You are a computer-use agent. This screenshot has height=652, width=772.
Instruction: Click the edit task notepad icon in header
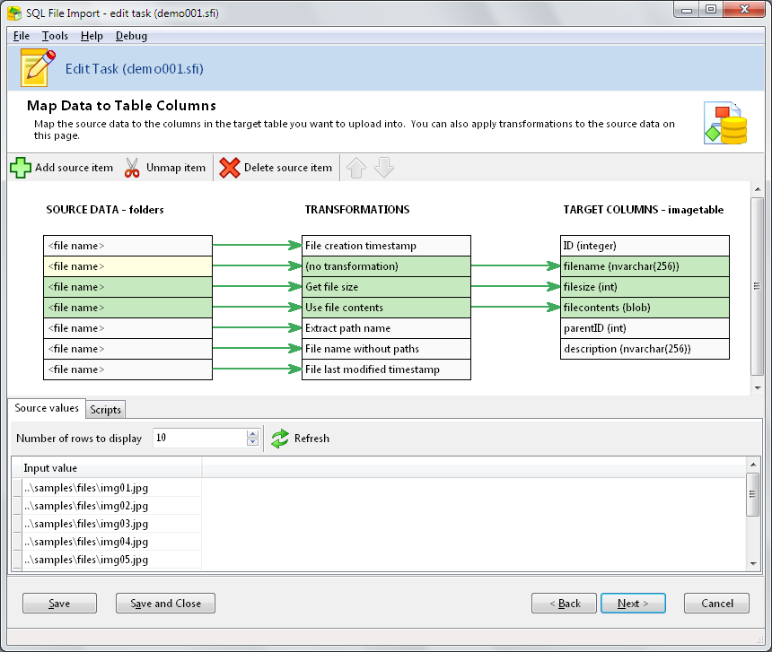coord(34,65)
